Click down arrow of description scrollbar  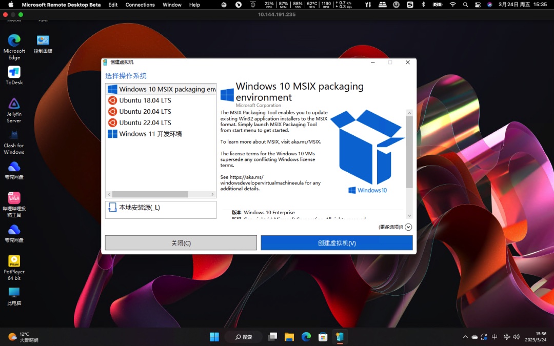(409, 216)
